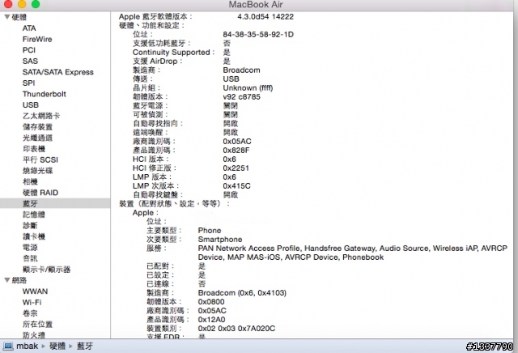Open 燒錄光碟 disc burning entry
518x353 pixels.
(37, 171)
